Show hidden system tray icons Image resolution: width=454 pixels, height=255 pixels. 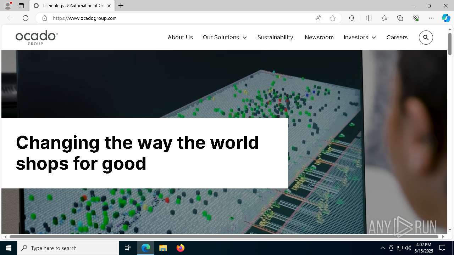(x=382, y=248)
